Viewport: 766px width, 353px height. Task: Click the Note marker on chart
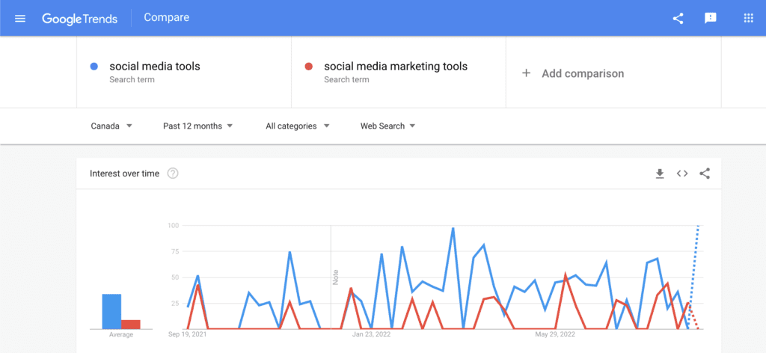click(336, 277)
